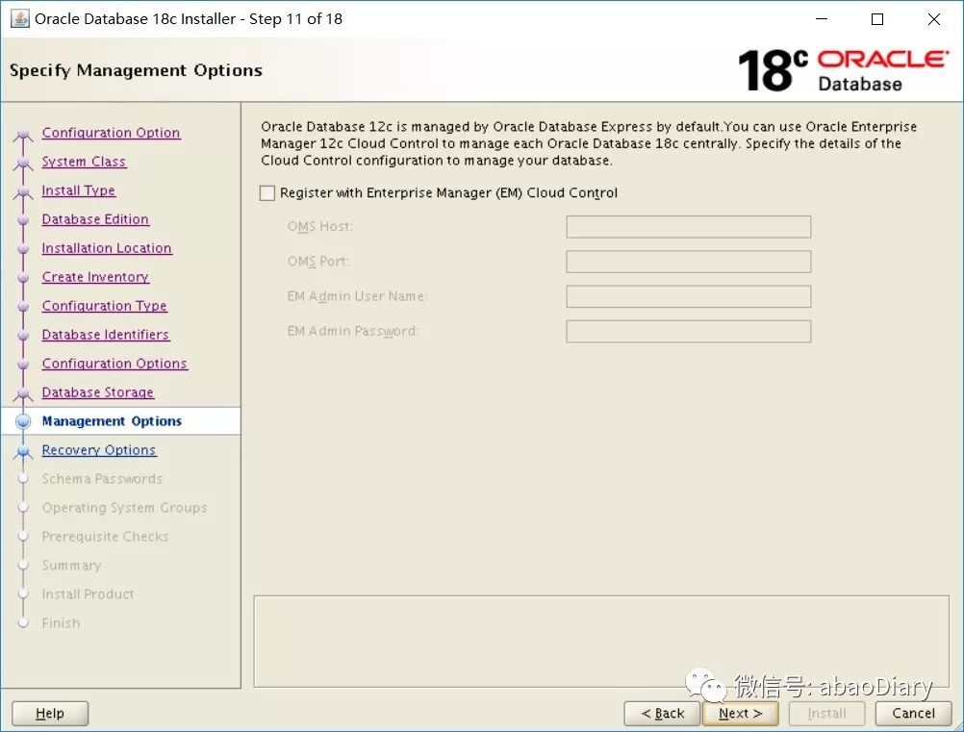Image resolution: width=964 pixels, height=732 pixels.
Task: Select the current Management Options step
Action: point(112,421)
